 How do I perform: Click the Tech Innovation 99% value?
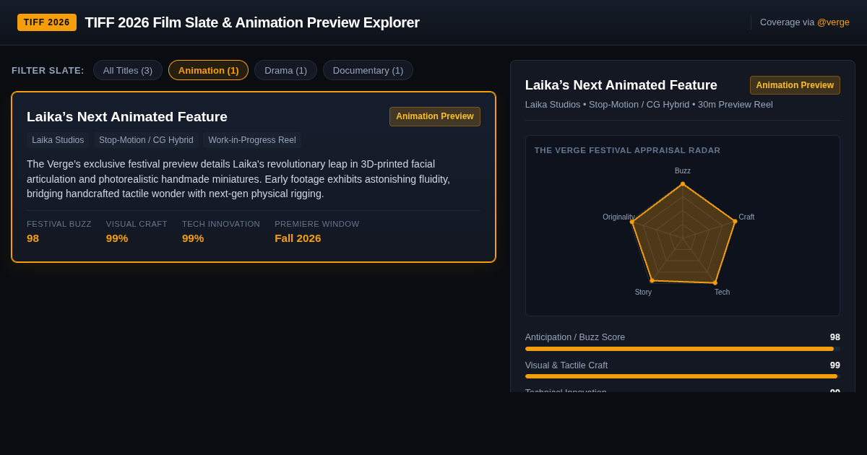coord(193,238)
